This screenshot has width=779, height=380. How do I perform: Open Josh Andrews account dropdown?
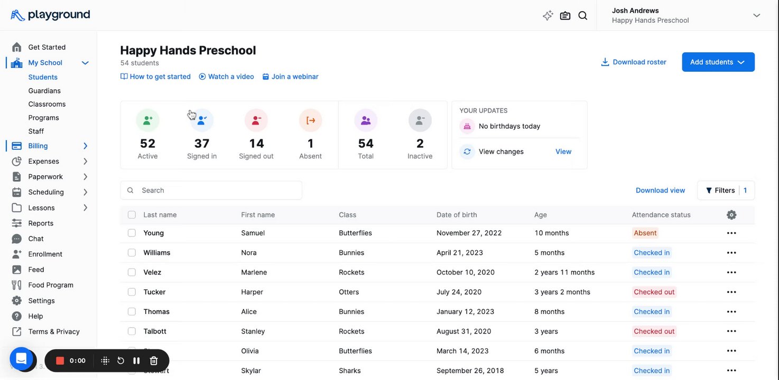[x=756, y=15]
